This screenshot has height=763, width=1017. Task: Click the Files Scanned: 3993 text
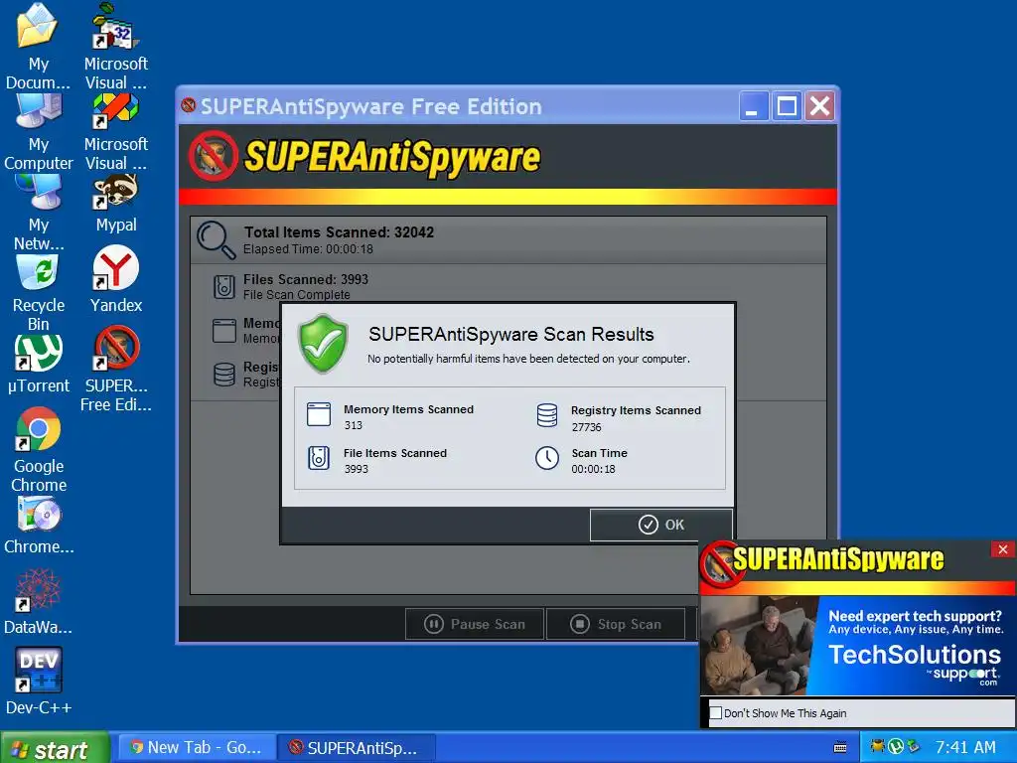tap(306, 279)
